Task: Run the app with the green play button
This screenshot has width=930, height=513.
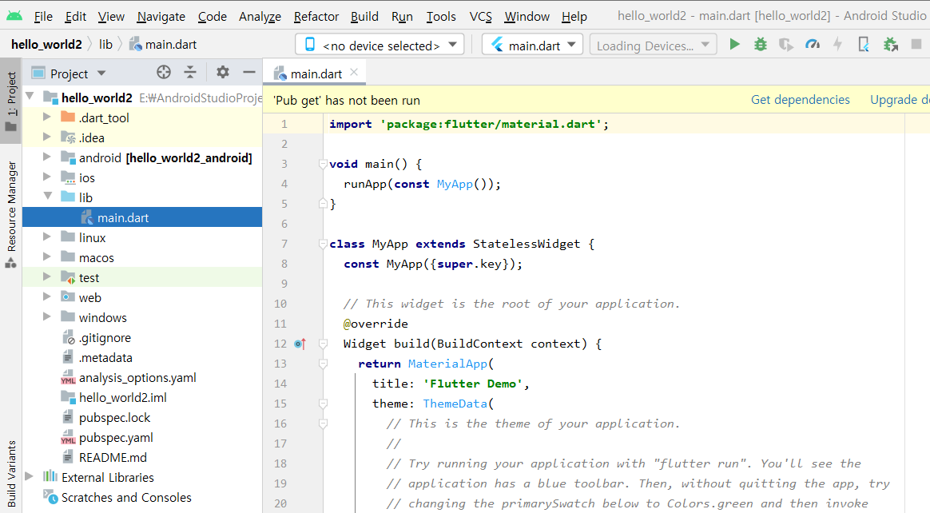Action: click(734, 45)
